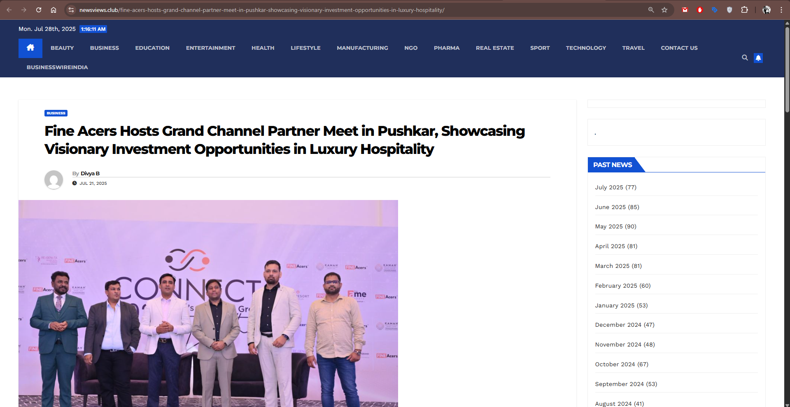Click the browser zoom magnifier icon
The image size is (790, 407).
click(651, 10)
